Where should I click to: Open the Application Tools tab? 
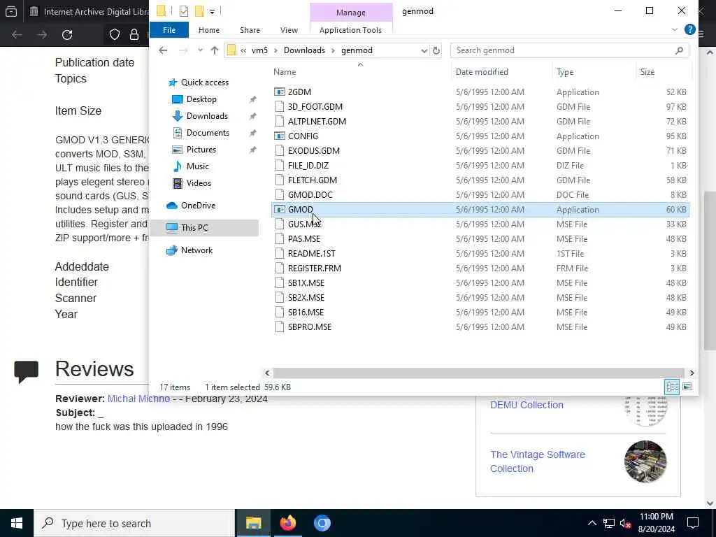pos(350,30)
